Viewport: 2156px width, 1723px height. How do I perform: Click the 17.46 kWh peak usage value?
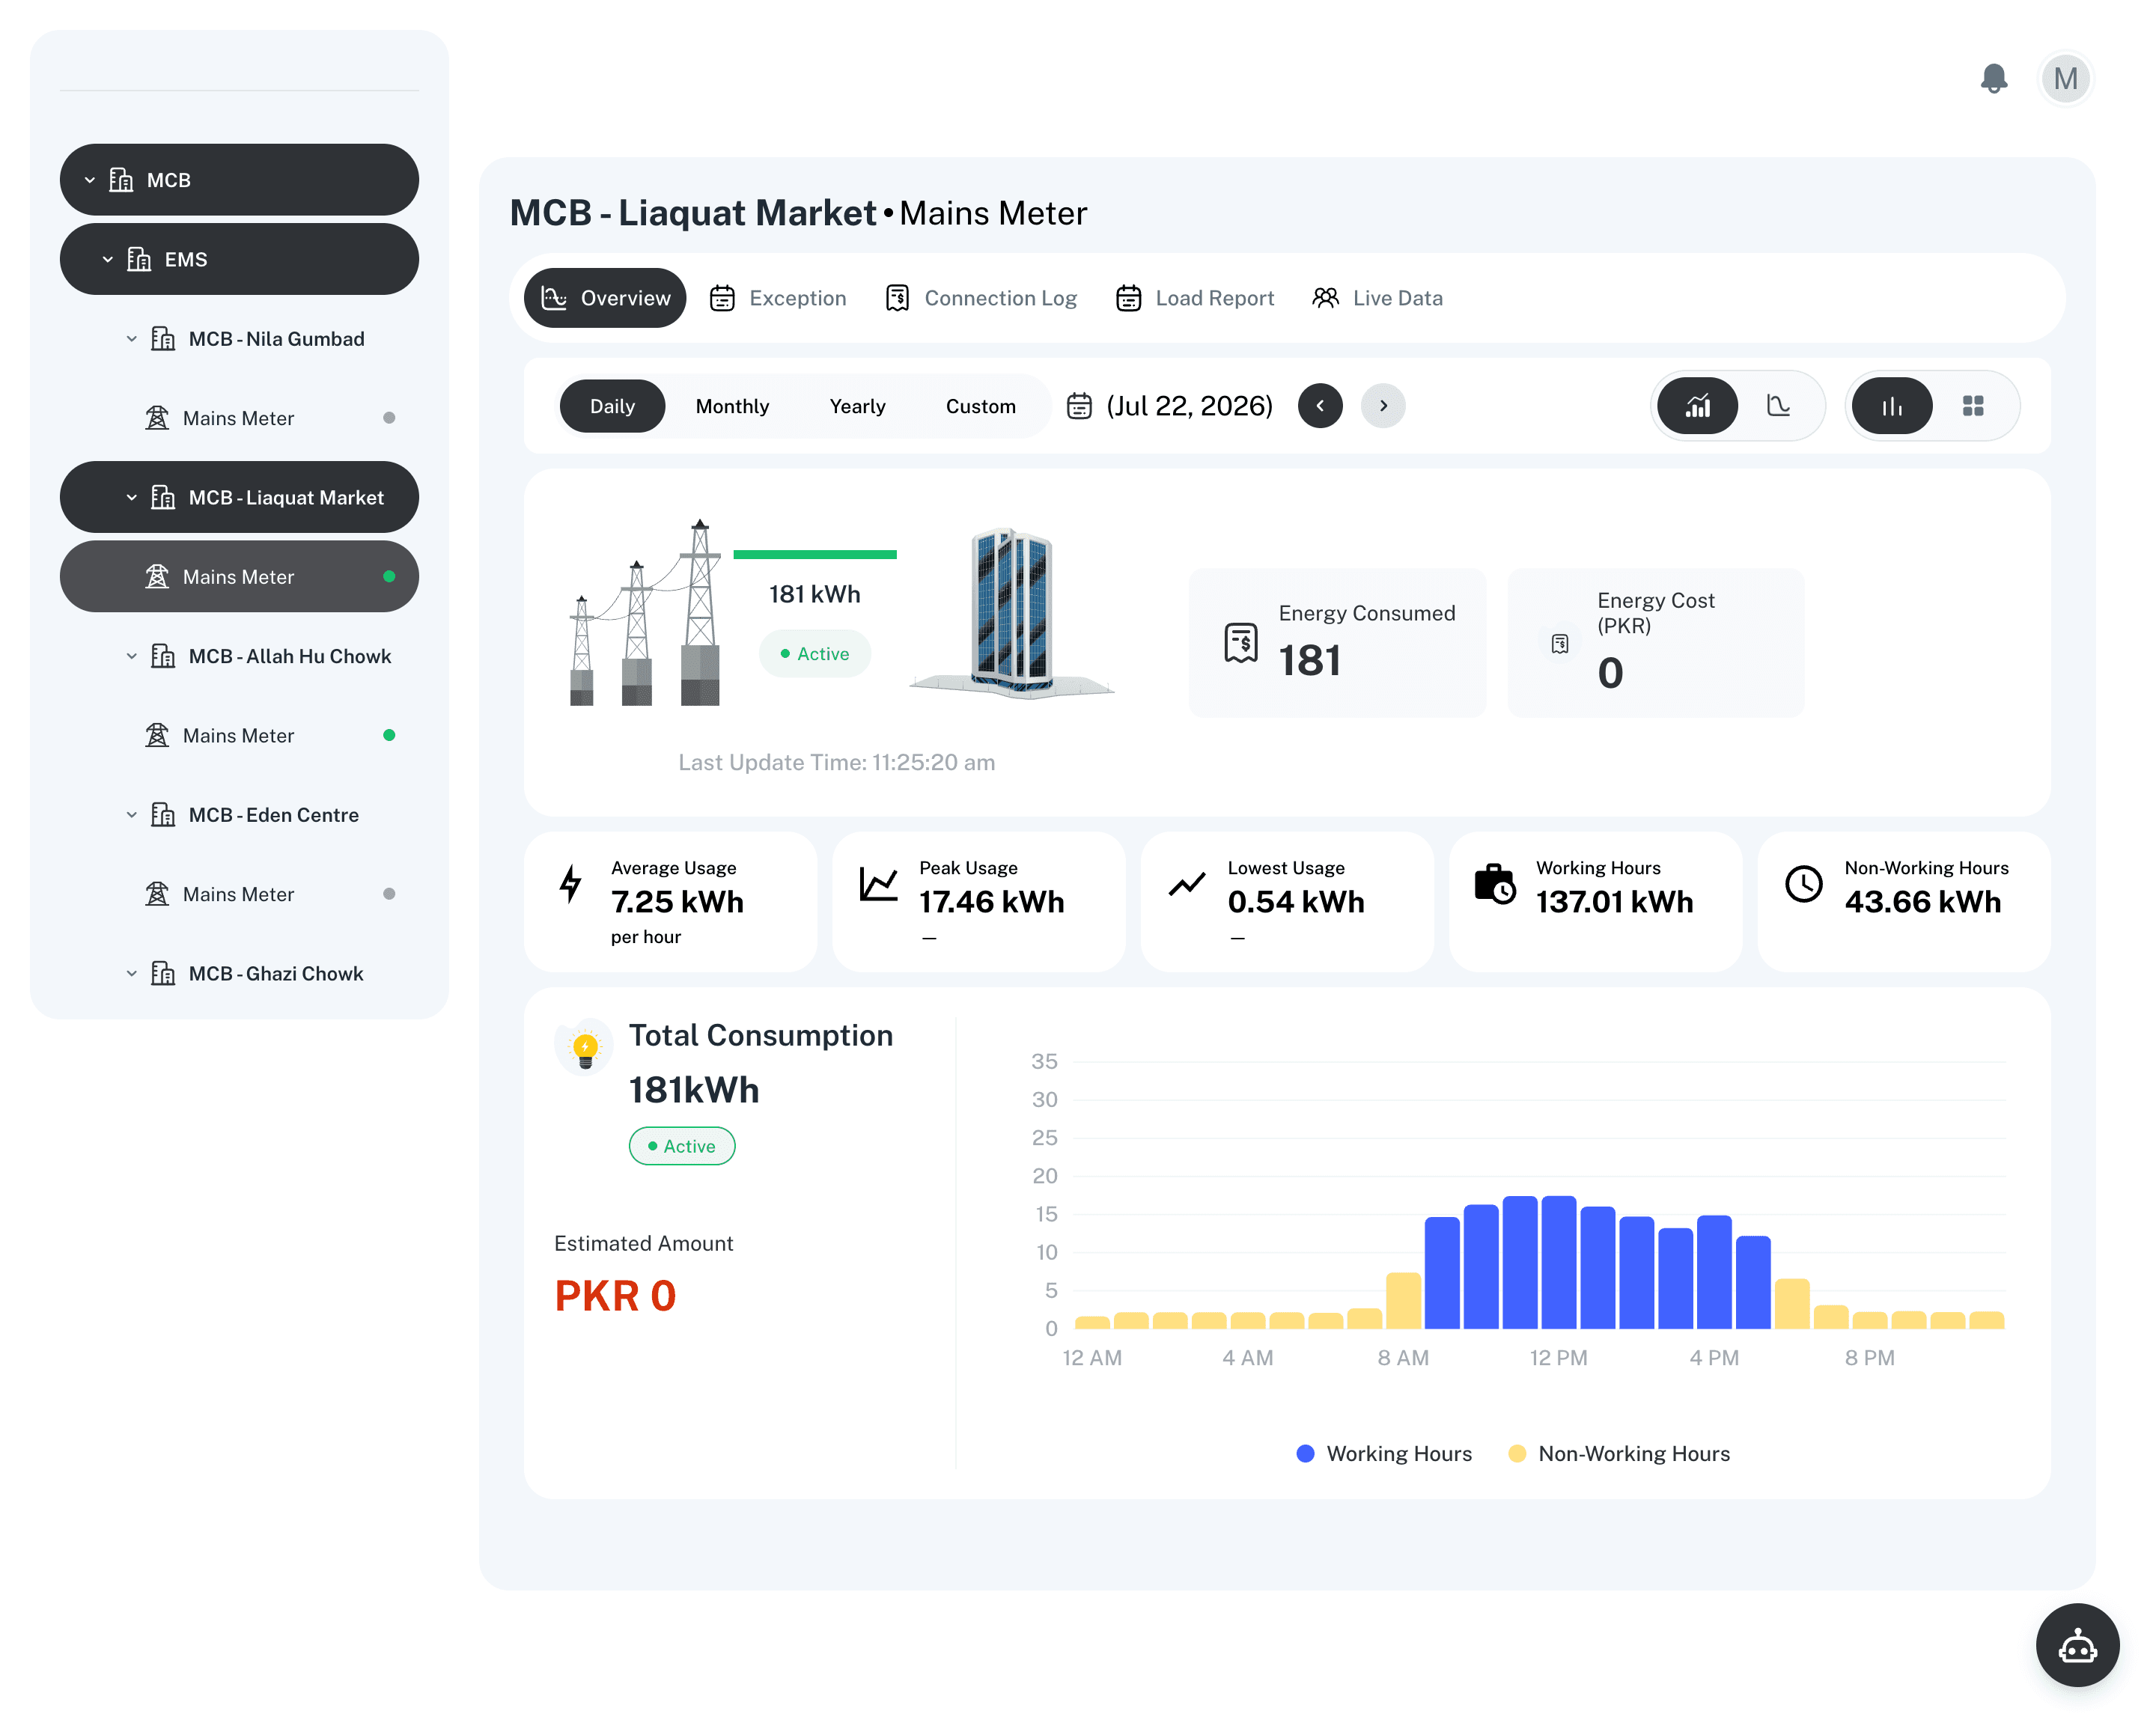tap(991, 902)
